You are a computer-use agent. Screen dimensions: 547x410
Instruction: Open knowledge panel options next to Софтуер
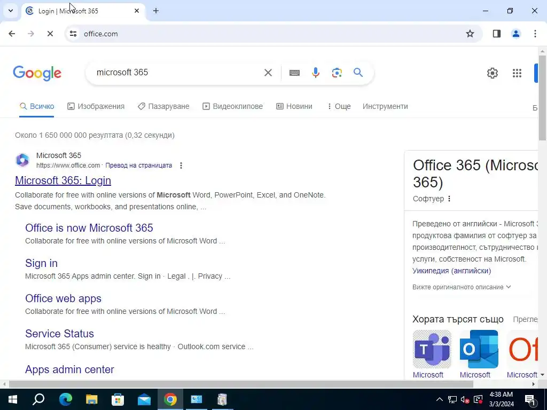point(449,199)
